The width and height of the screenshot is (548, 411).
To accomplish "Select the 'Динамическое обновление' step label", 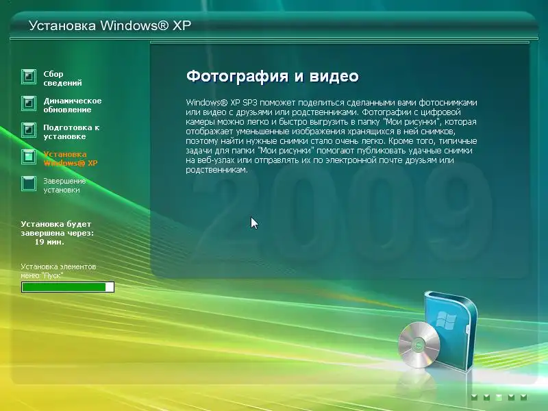I will (x=73, y=105).
